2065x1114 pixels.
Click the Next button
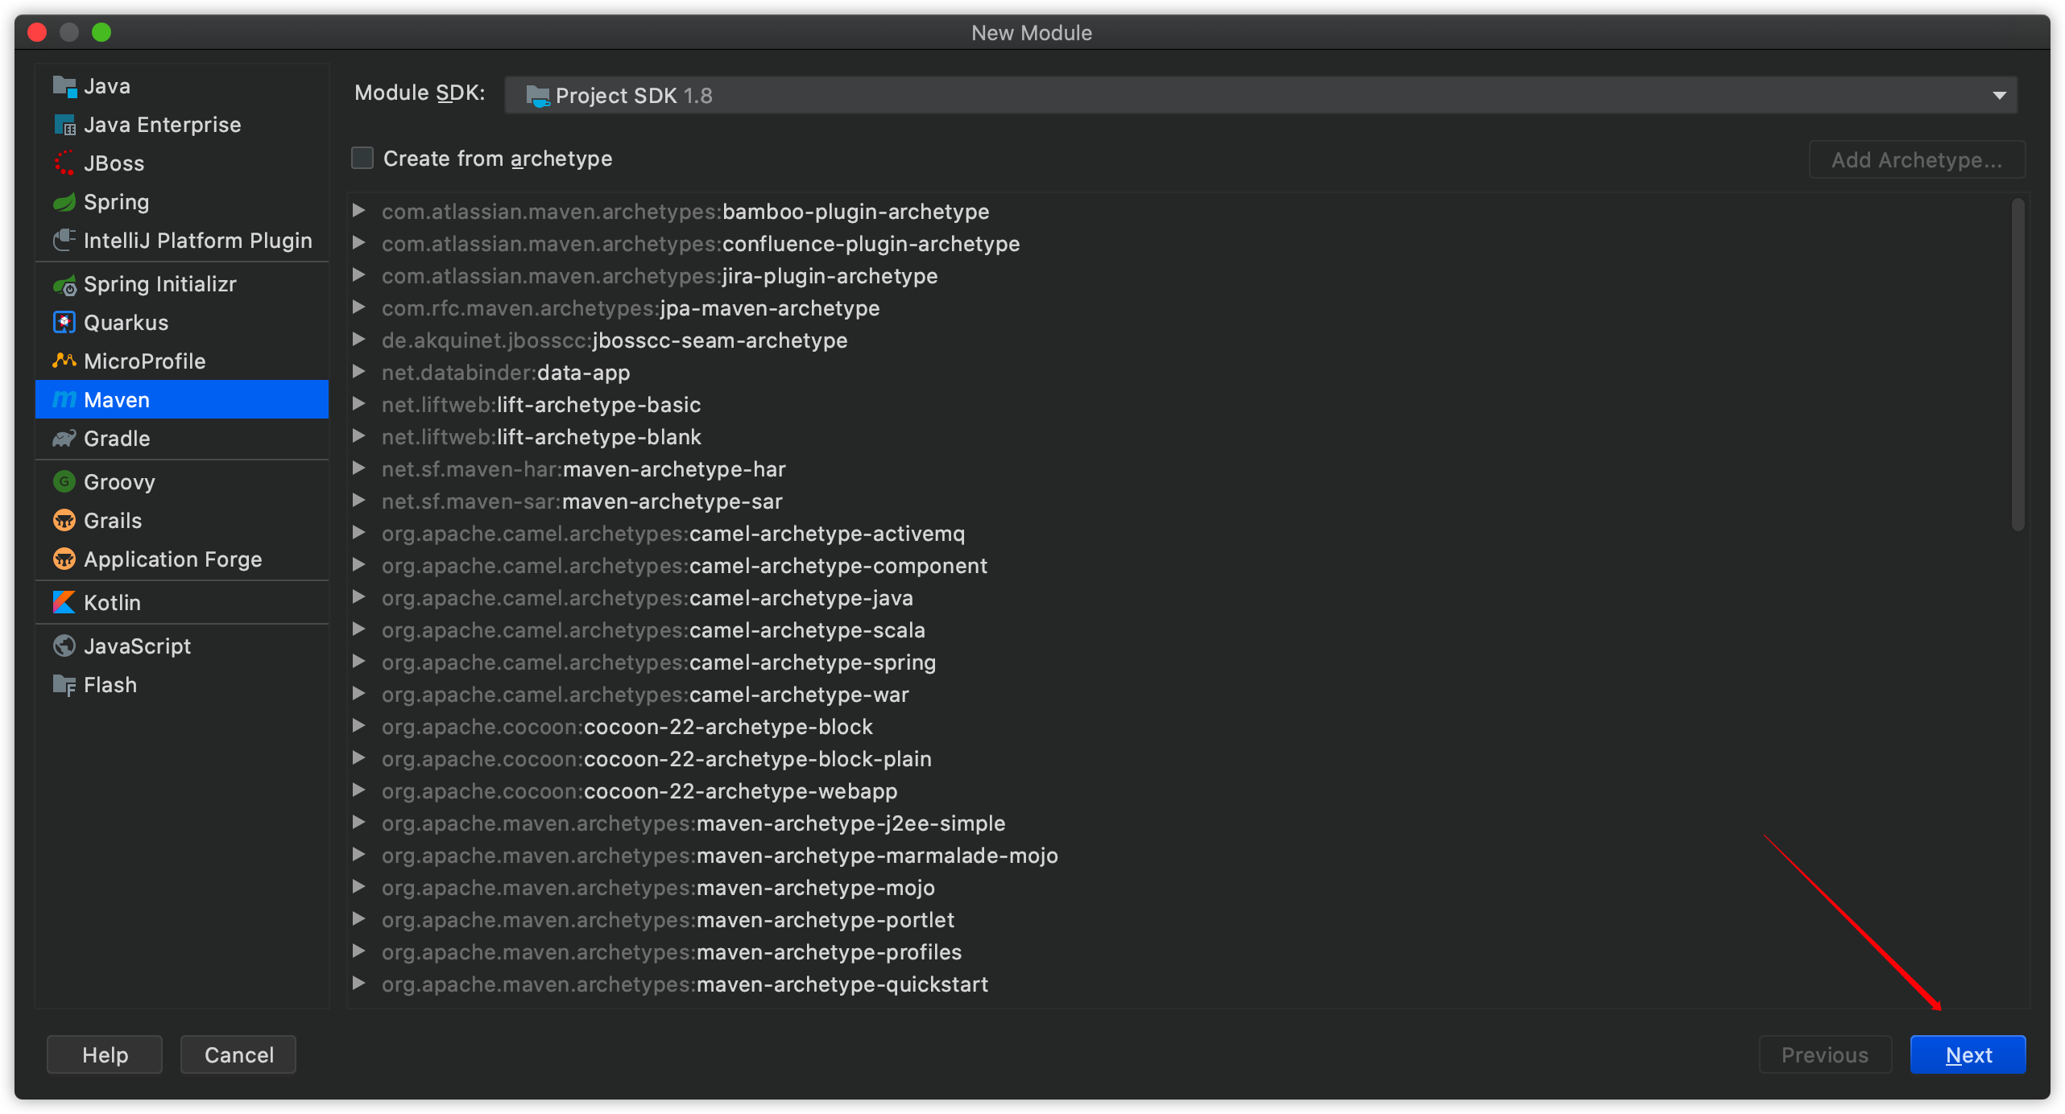point(1968,1054)
